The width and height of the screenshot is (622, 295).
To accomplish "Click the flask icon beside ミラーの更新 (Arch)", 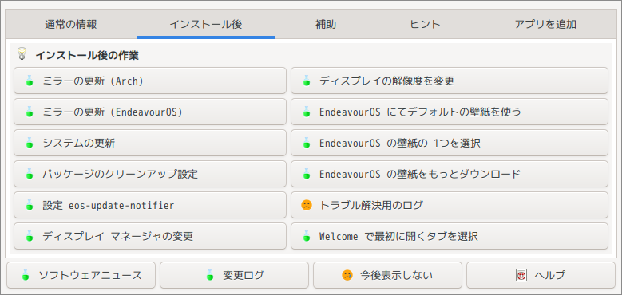I will tap(29, 81).
